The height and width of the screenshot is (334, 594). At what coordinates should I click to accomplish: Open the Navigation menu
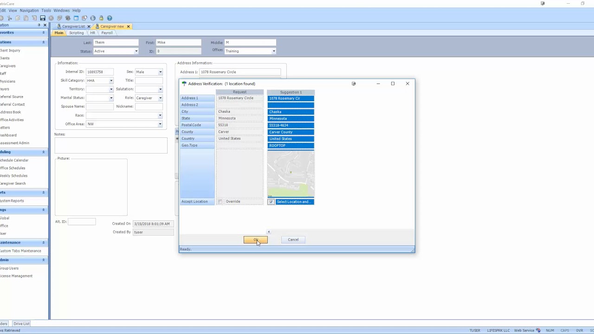29,10
